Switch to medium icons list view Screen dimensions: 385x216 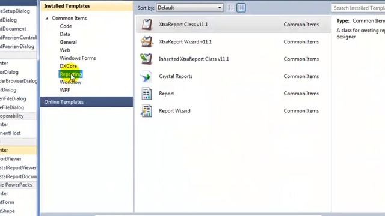241,8
